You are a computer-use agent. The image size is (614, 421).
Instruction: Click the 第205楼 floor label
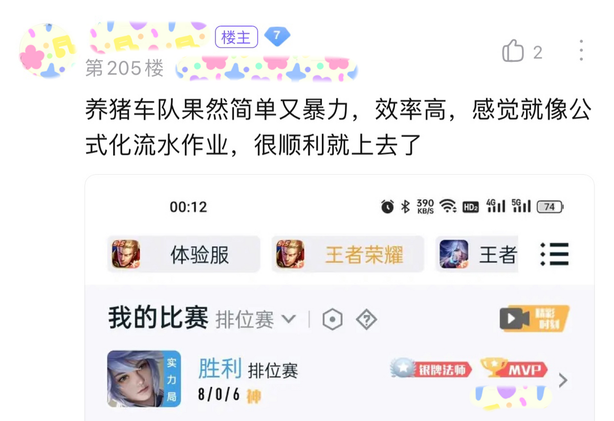pos(124,68)
